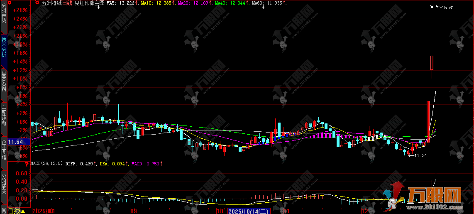Expand the 日线 period selector at bottom-left
Image resolution: width=474 pixels, height=214 pixels.
click(x=17, y=211)
